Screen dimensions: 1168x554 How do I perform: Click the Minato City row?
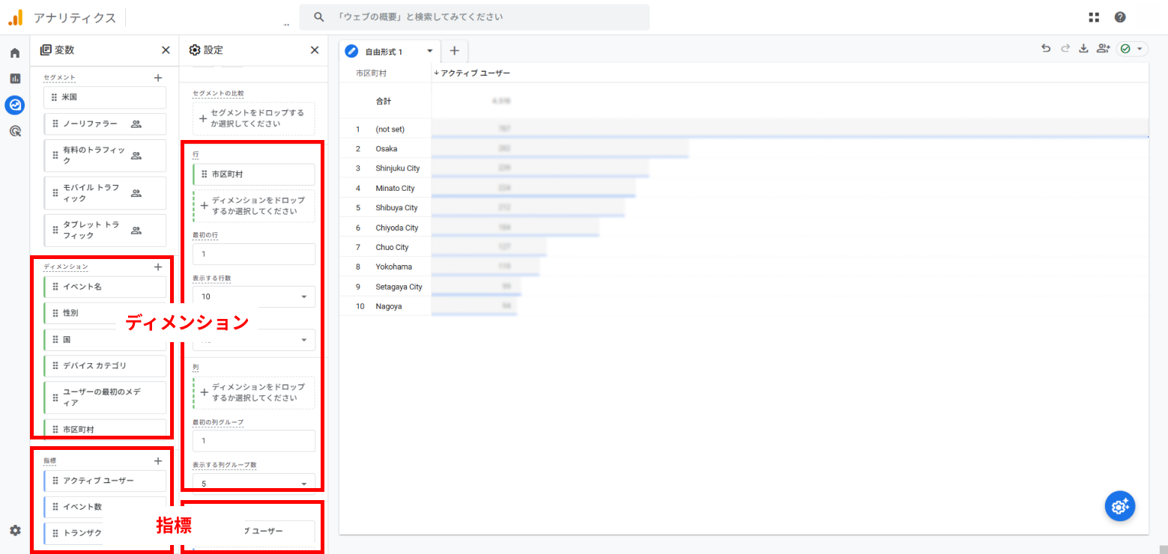743,188
